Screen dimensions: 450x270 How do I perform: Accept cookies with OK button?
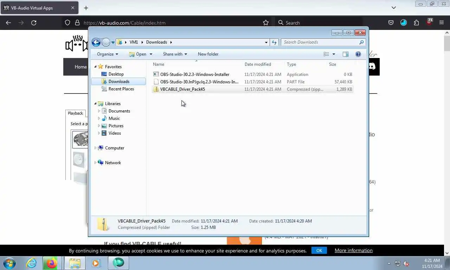(319, 251)
